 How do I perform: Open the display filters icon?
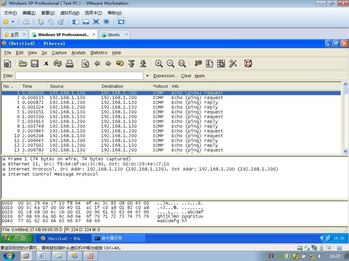(209, 64)
